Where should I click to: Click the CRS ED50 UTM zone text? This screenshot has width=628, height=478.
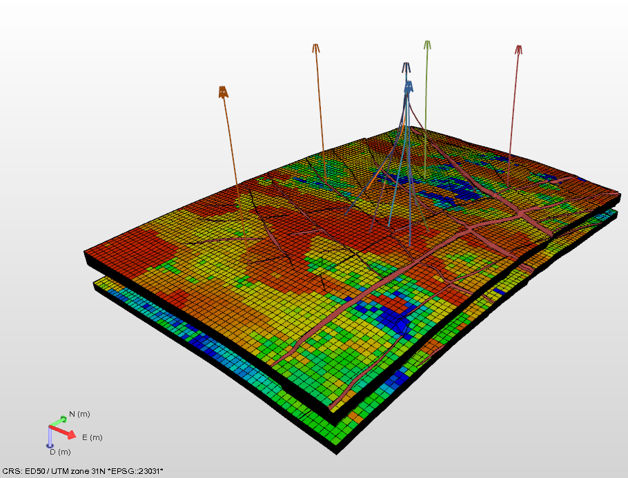tap(83, 471)
